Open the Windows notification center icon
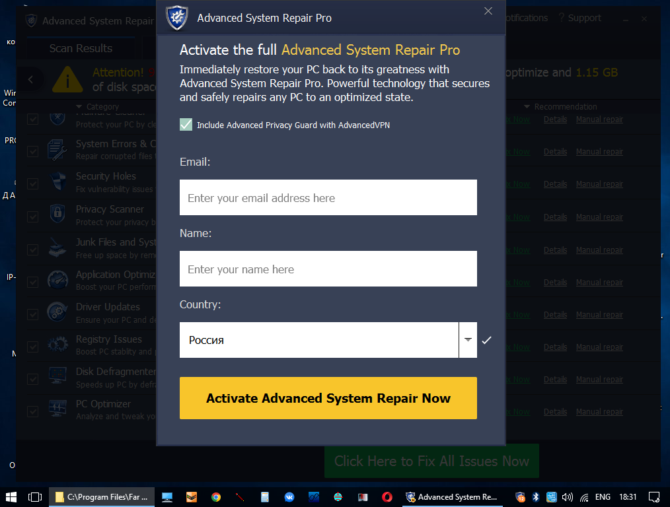Screen dimensions: 670x507 [x=653, y=496]
